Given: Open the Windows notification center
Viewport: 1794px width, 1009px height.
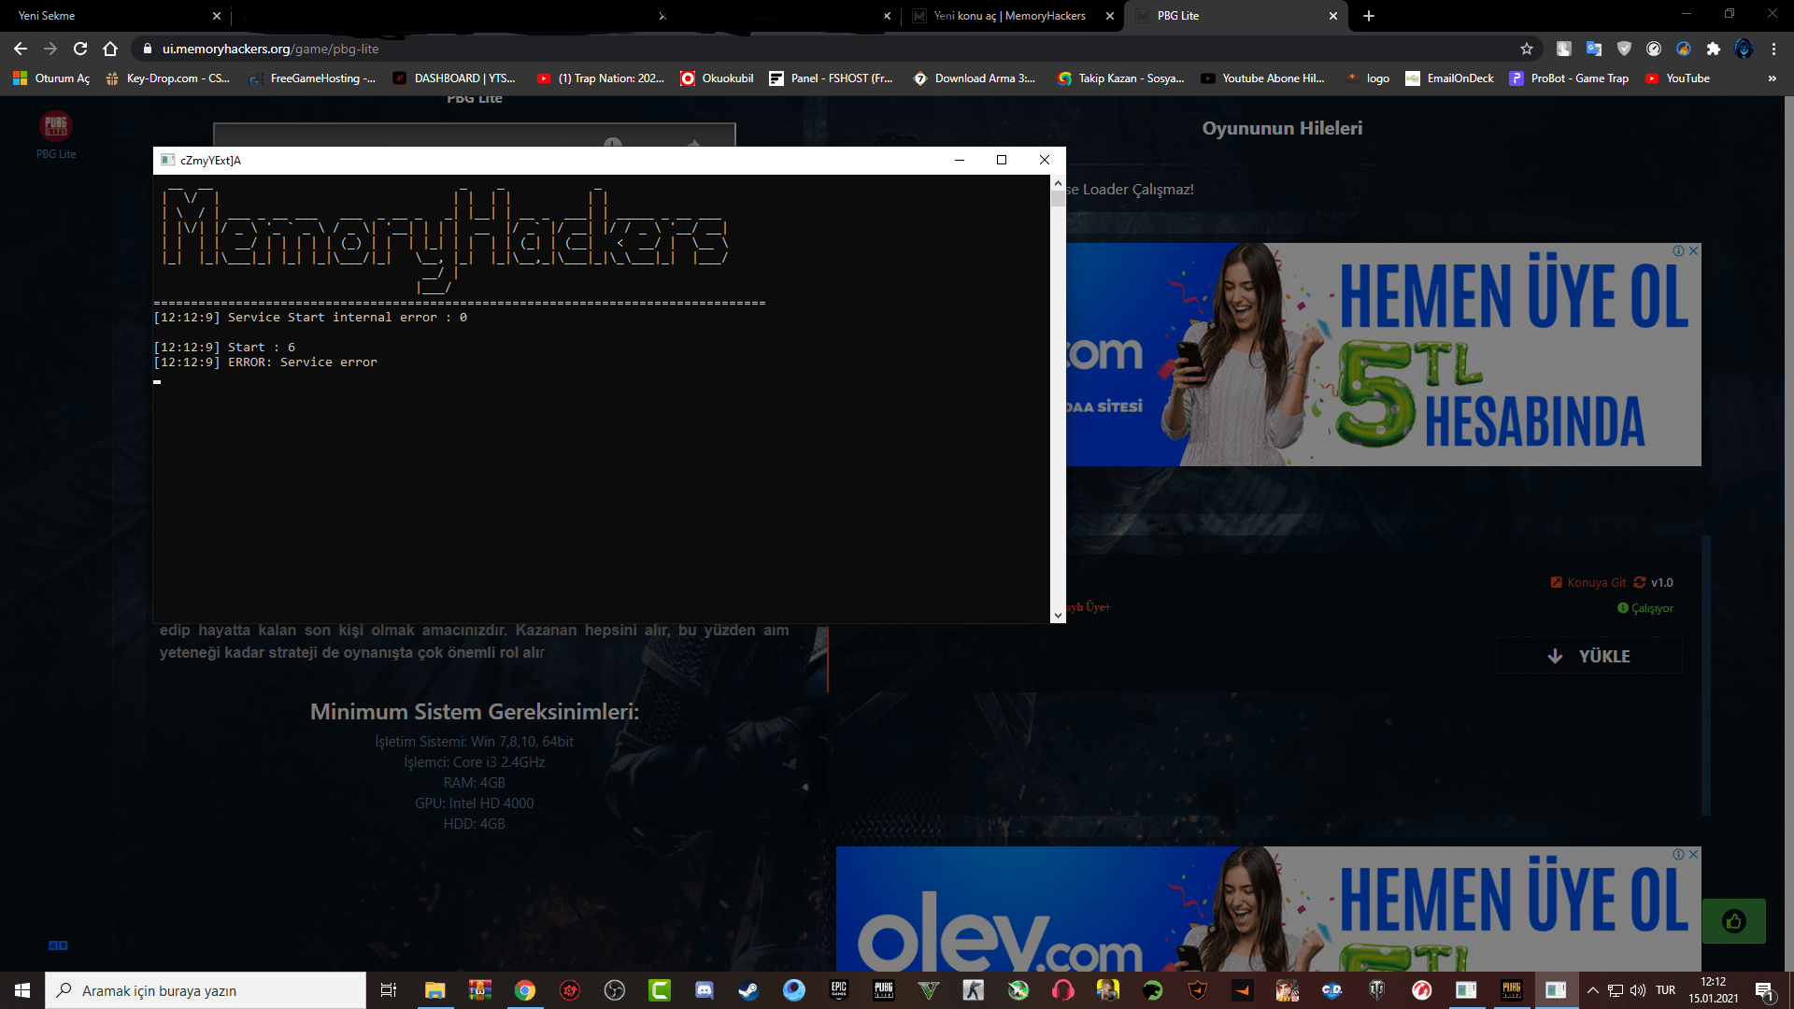Looking at the screenshot, I should (x=1764, y=990).
